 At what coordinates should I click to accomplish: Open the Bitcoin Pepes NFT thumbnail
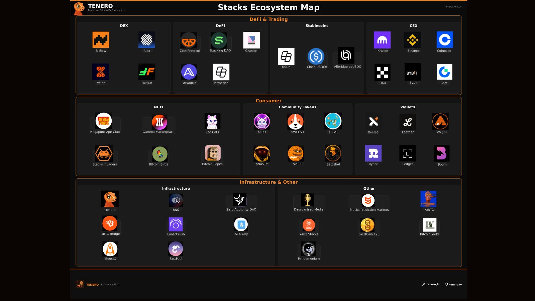pyautogui.click(x=213, y=153)
